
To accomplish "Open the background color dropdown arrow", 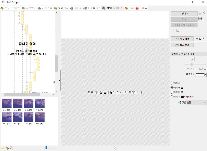I will click(205, 75).
